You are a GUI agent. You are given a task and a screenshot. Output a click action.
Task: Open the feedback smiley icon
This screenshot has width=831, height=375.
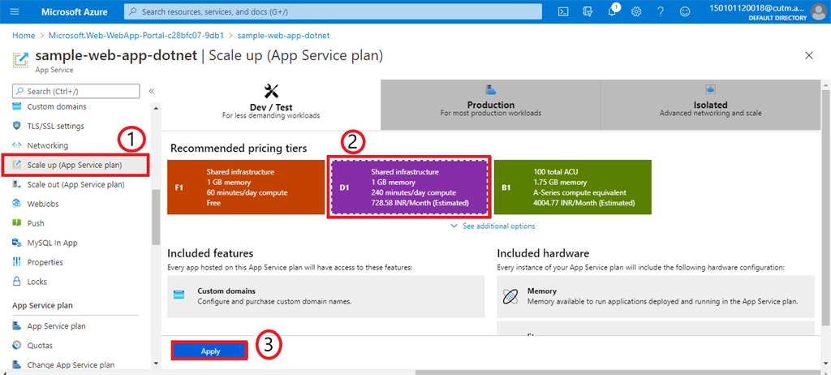click(685, 11)
